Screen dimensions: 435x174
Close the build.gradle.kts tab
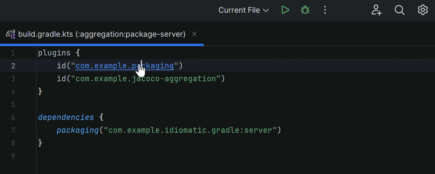click(194, 34)
